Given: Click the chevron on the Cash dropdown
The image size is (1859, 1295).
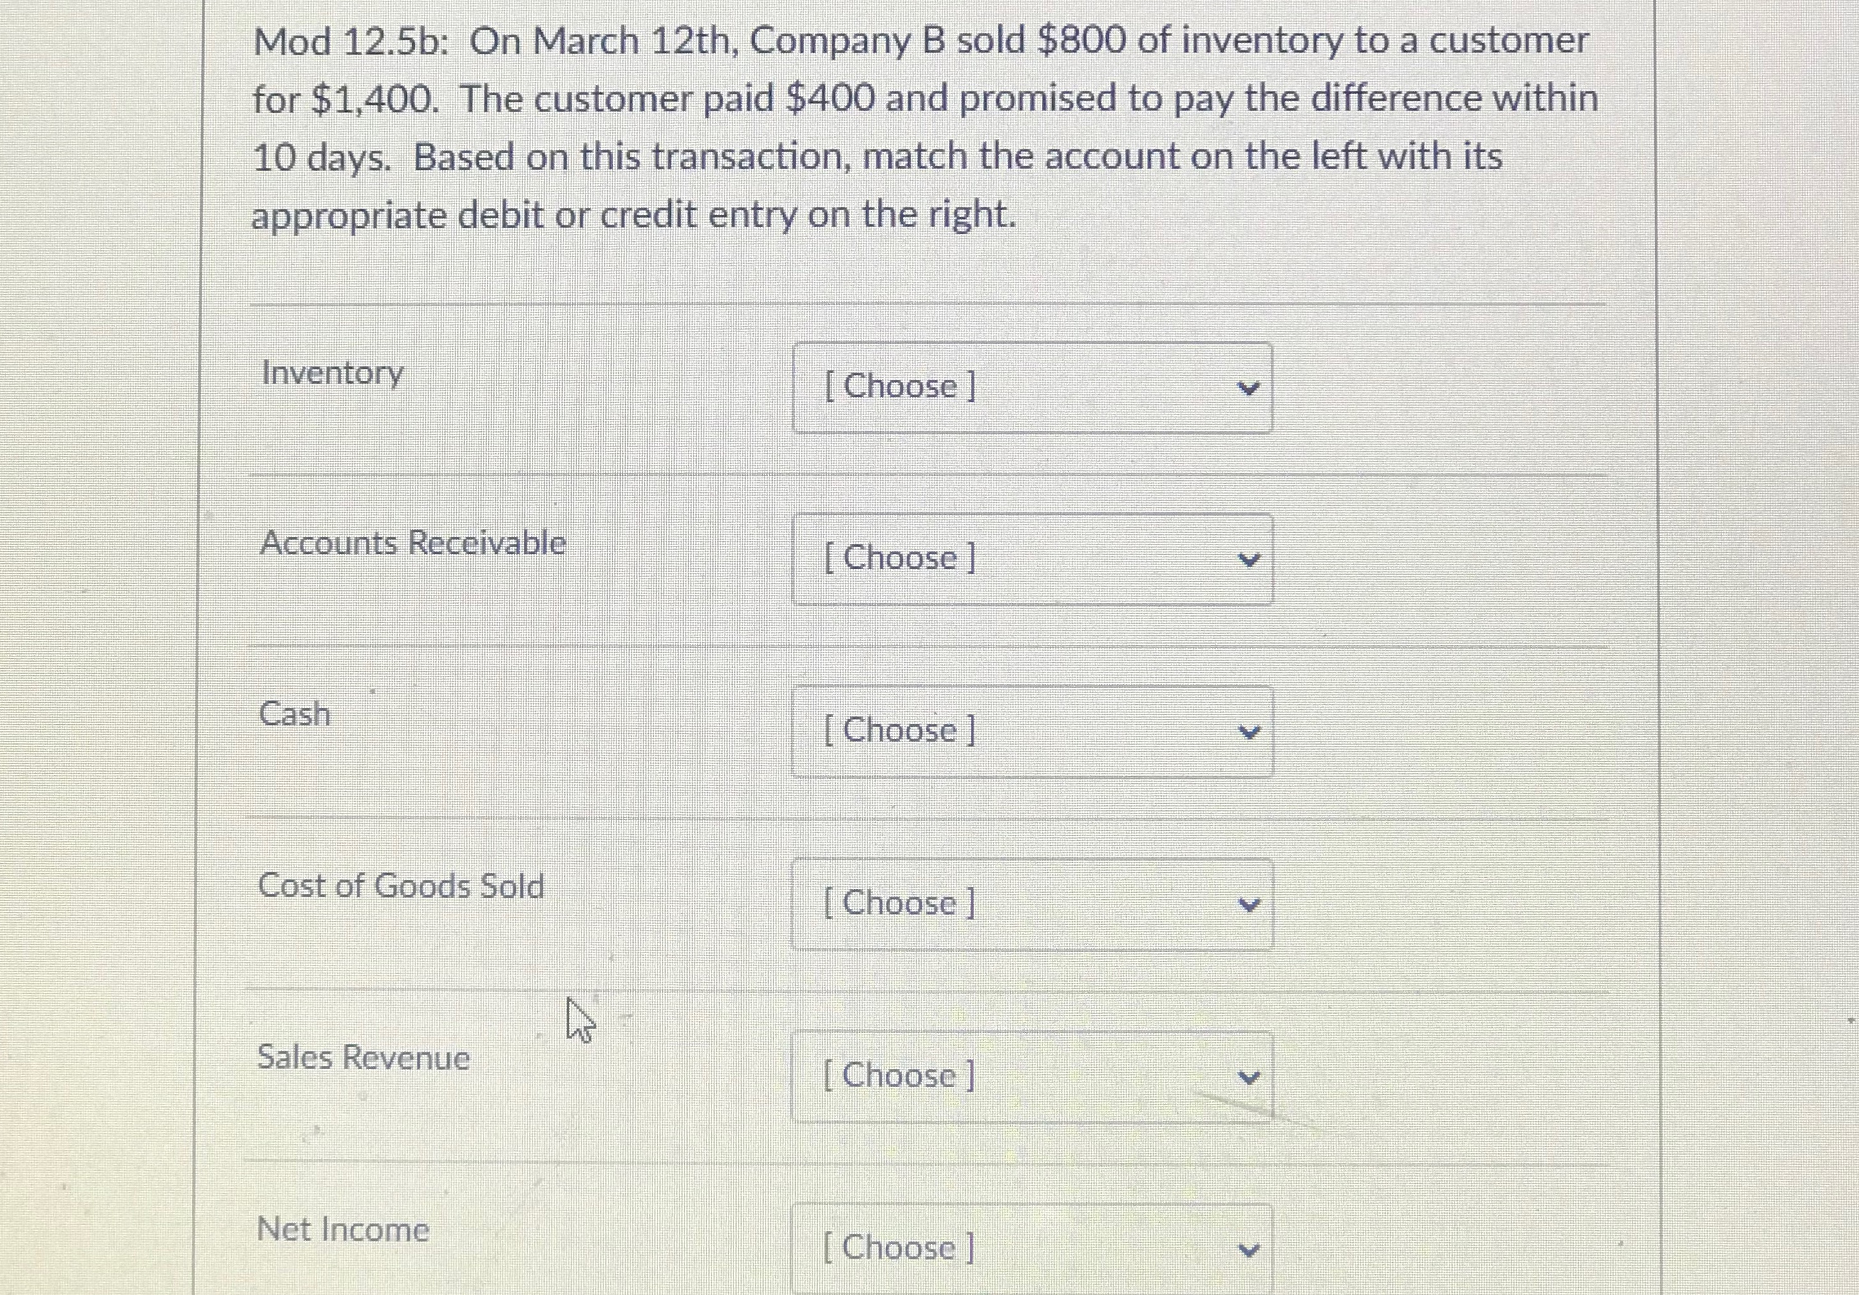Looking at the screenshot, I should pyautogui.click(x=1250, y=732).
